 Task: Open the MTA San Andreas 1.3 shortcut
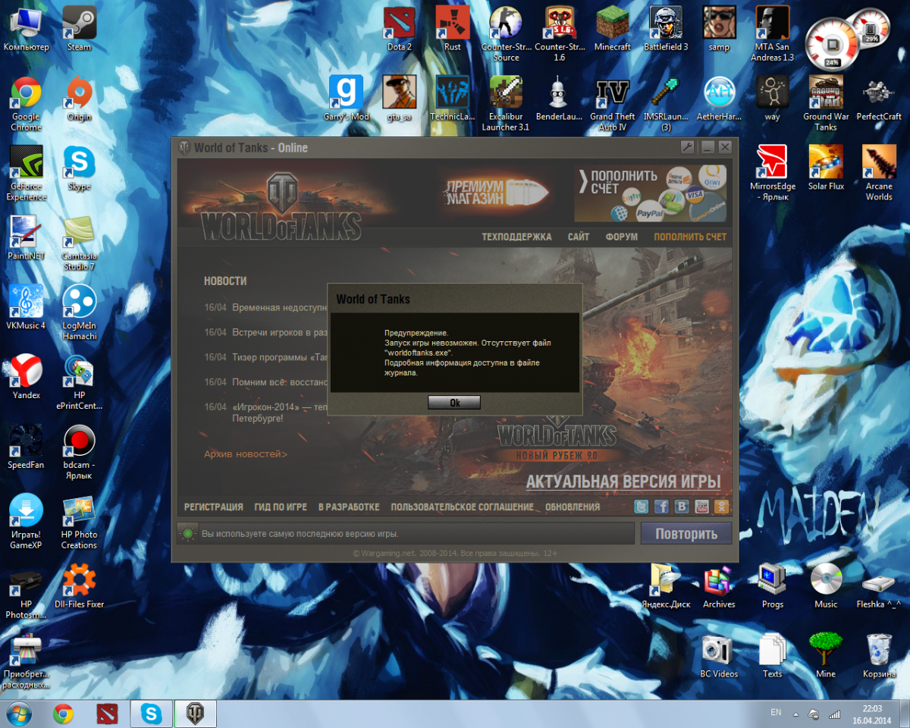[x=773, y=34]
